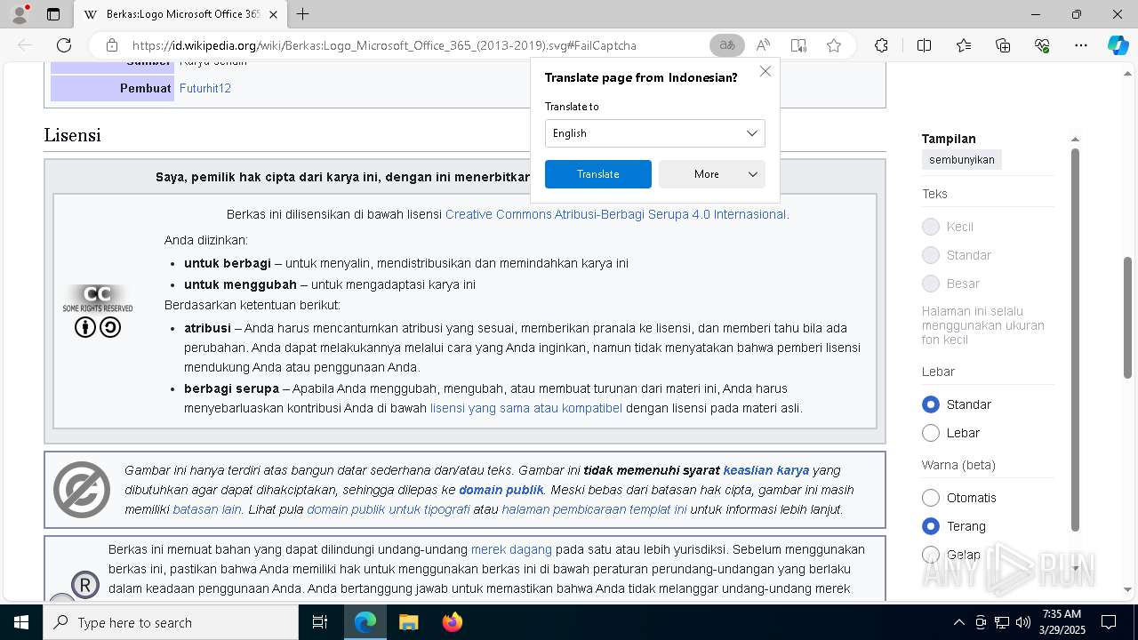Select the Kecil text size radio
This screenshot has width=1138, height=640.
pyautogui.click(x=931, y=227)
